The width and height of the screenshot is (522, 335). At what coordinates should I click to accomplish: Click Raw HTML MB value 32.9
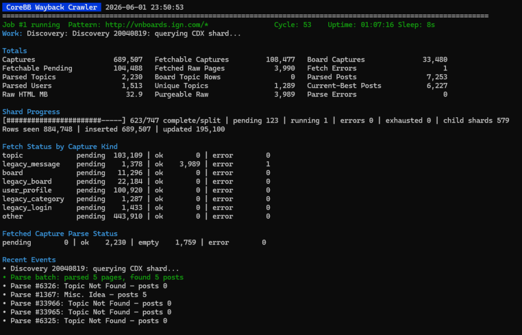[x=134, y=94]
